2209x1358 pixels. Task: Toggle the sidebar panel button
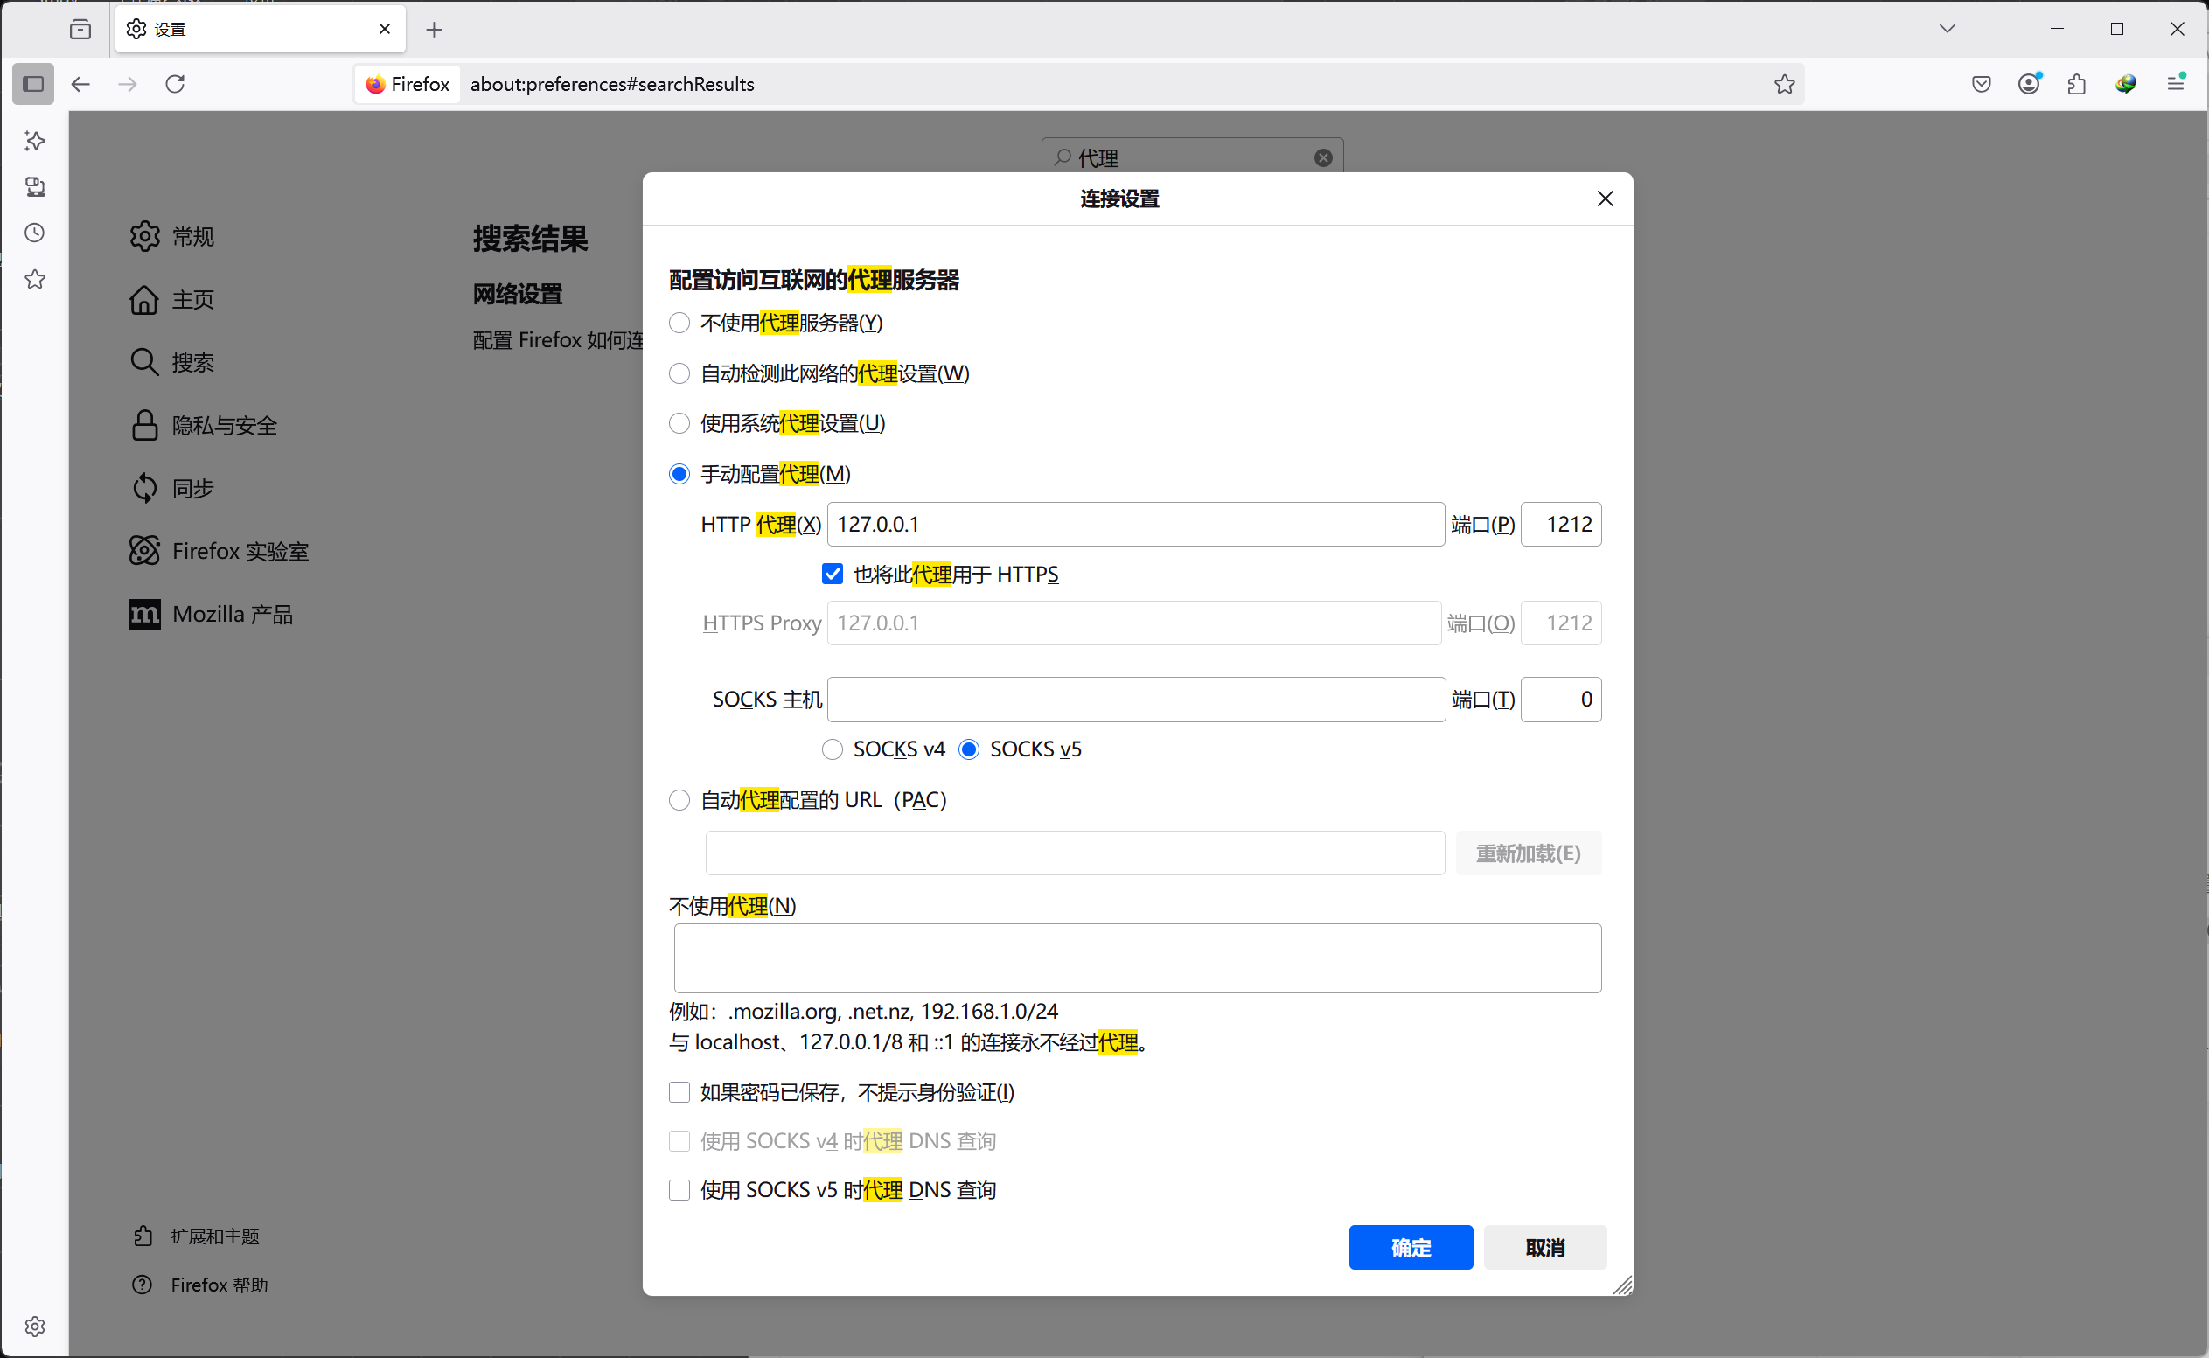pos(33,85)
